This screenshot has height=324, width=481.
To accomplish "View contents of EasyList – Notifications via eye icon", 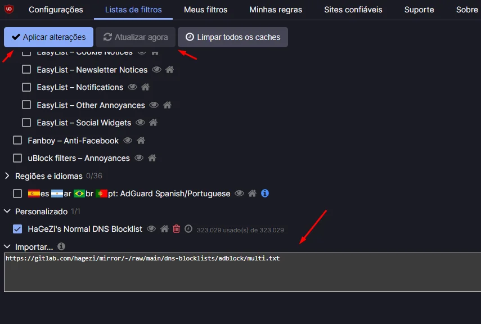I will tap(132, 87).
